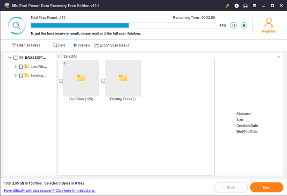
Task: Collapse the BAIXESOFT drive node
Action: (10, 57)
